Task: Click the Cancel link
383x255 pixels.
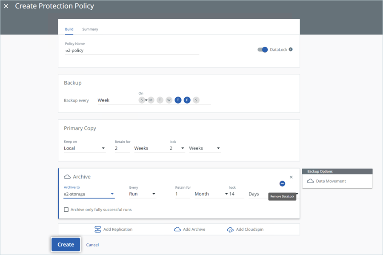Action: click(92, 245)
